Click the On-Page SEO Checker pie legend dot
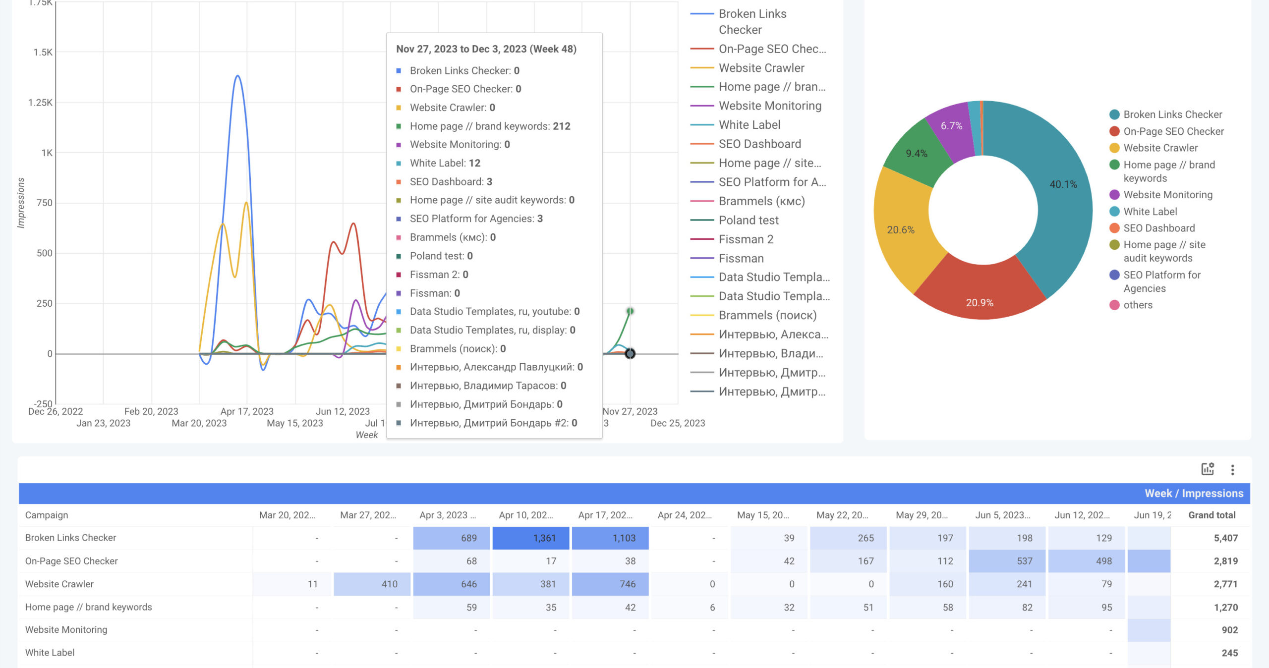Viewport: 1269px width, 668px height. point(1114,131)
